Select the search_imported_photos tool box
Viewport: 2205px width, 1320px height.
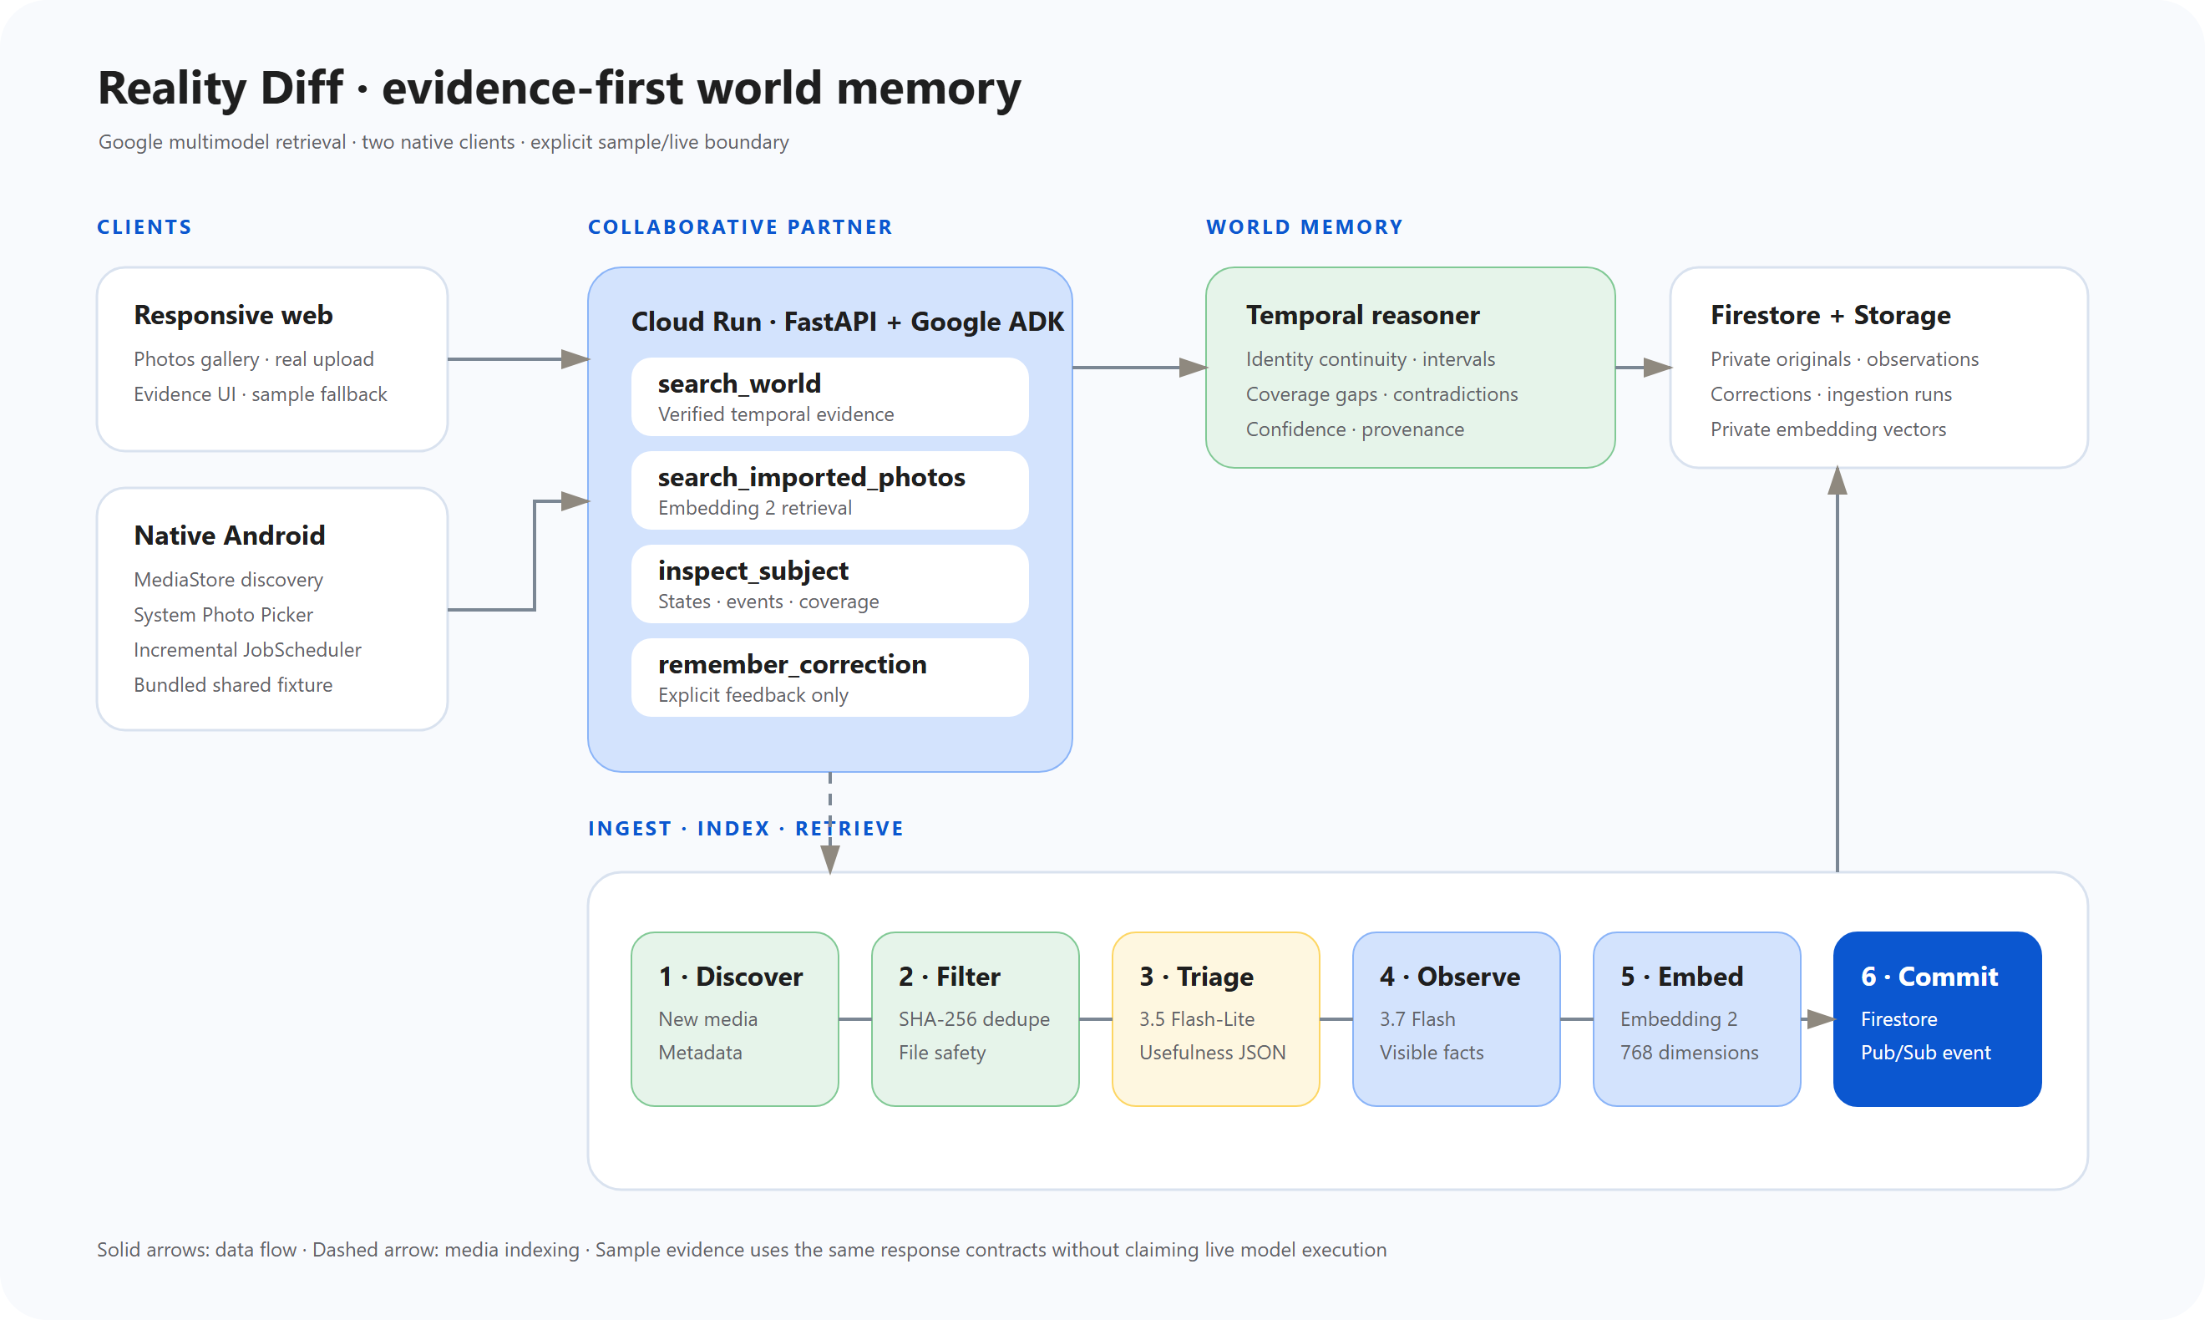click(x=829, y=490)
